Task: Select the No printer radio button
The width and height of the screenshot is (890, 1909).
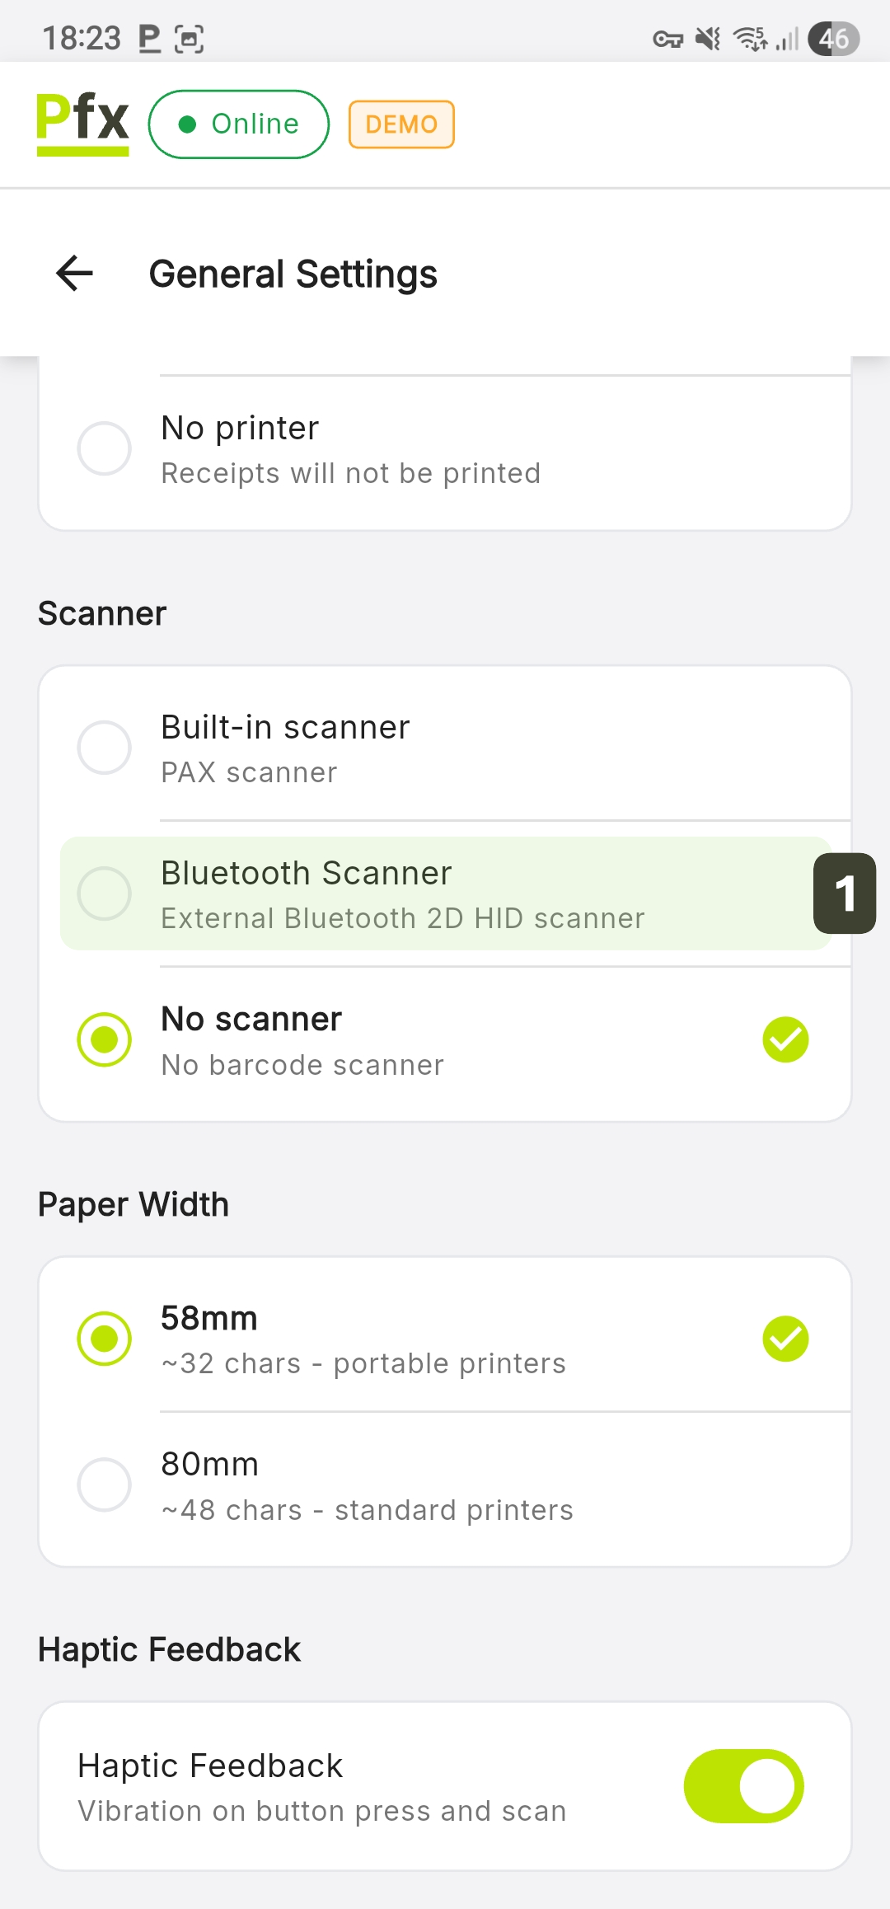Action: (x=105, y=449)
